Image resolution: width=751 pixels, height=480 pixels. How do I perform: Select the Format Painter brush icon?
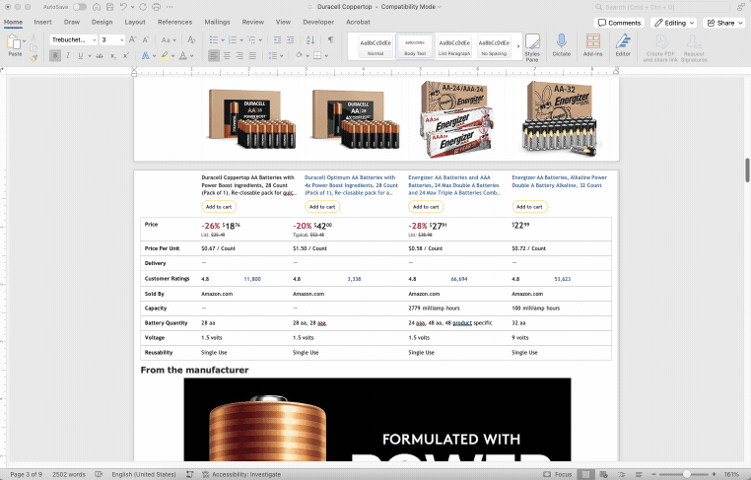point(34,58)
